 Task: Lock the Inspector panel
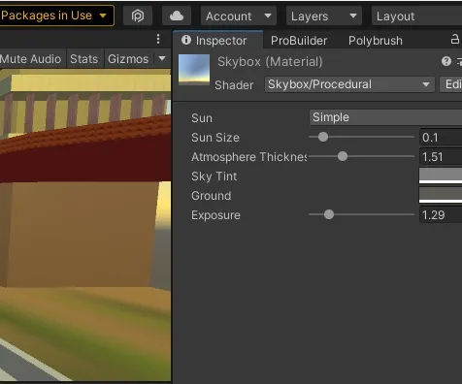455,40
